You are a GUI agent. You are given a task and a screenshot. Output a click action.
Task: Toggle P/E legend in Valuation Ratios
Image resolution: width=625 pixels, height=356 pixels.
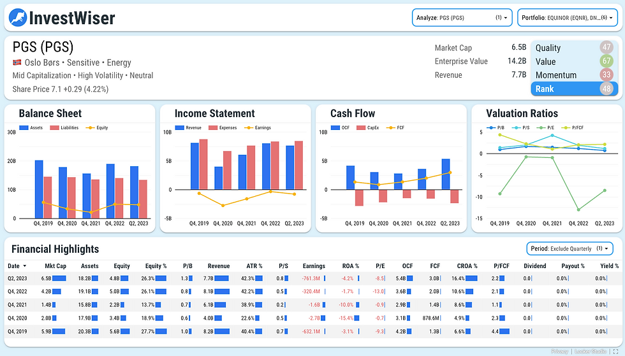[546, 128]
